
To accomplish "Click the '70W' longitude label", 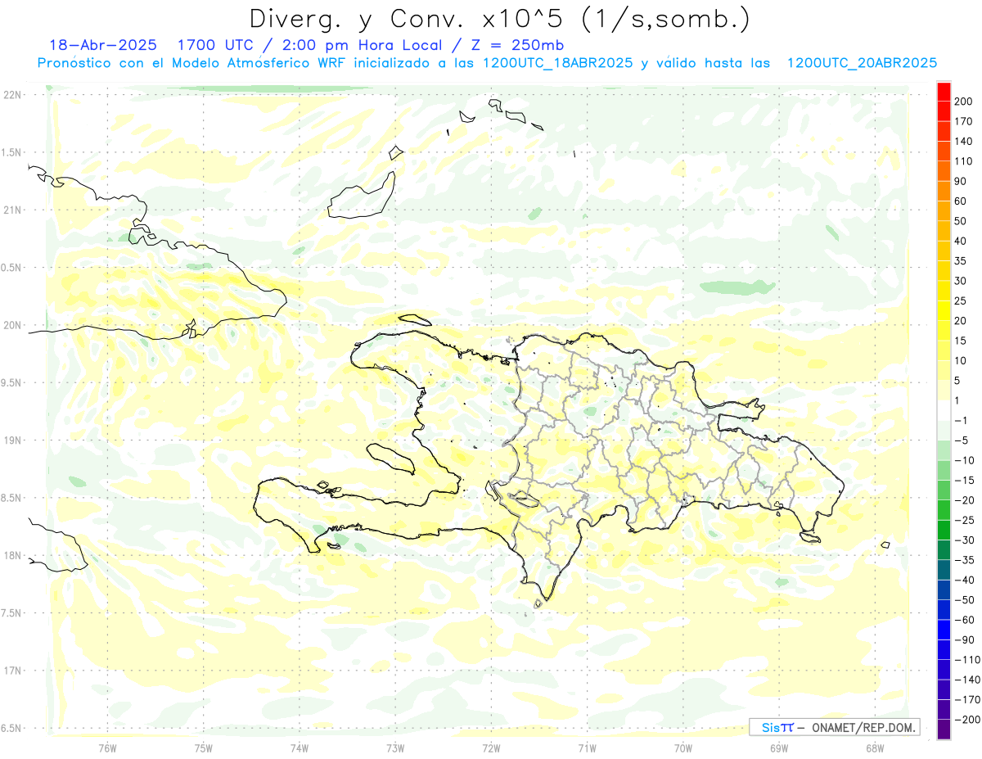I will click(683, 748).
